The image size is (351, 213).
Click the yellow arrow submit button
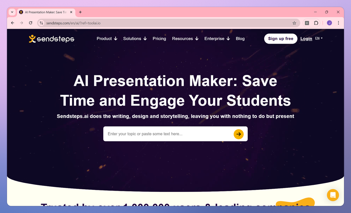point(239,134)
